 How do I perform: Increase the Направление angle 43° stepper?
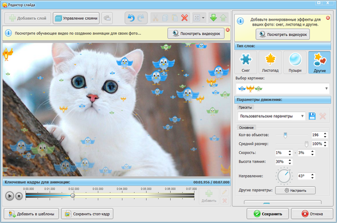click(312, 175)
